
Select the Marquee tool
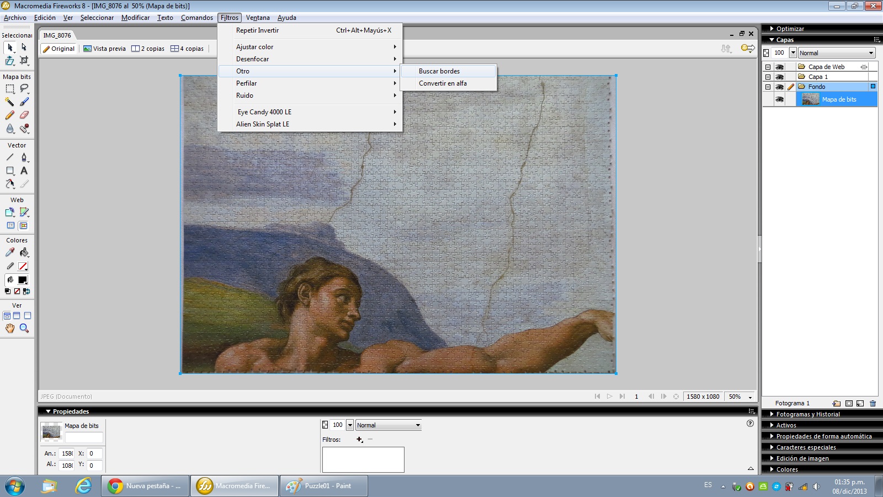coord(10,88)
